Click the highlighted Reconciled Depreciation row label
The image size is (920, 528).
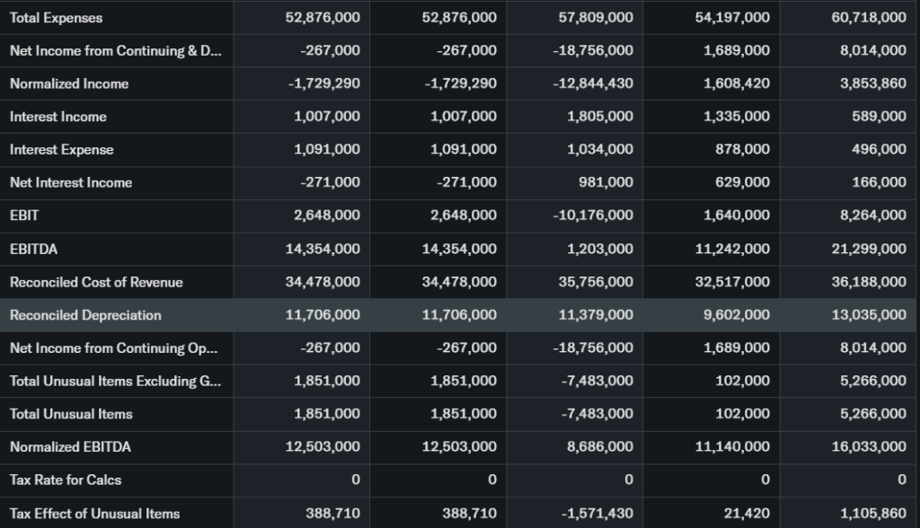pos(85,315)
